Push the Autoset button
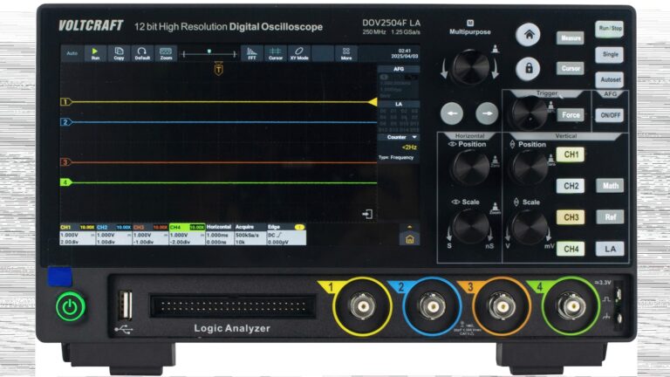This screenshot has width=670, height=377. [x=610, y=79]
